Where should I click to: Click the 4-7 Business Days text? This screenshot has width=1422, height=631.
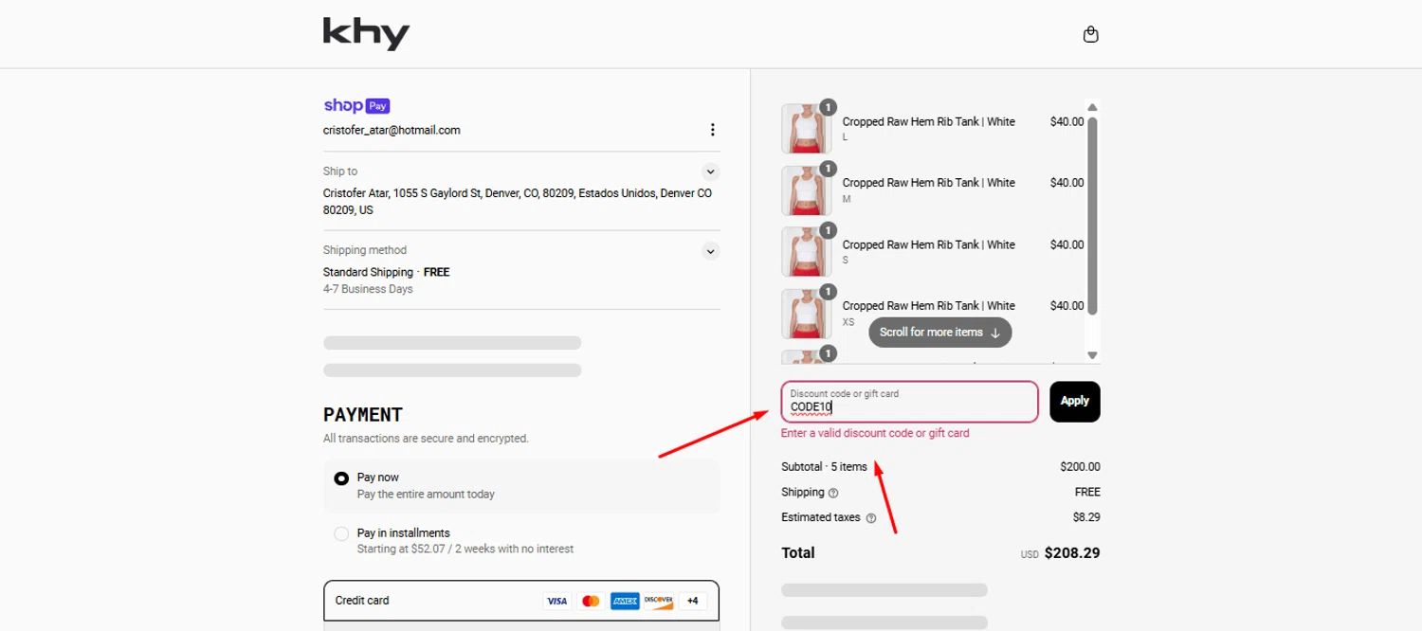coord(368,289)
